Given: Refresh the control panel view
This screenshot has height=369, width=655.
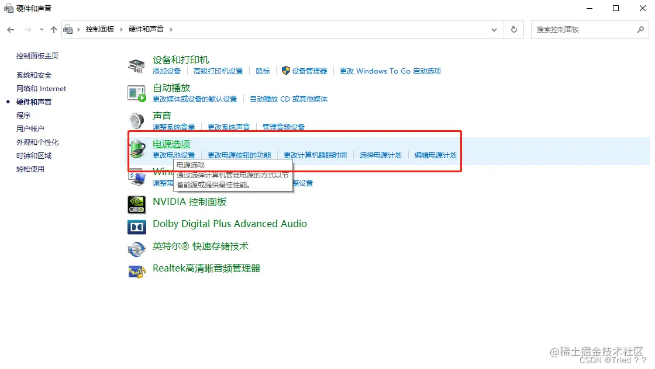Looking at the screenshot, I should click(514, 30).
